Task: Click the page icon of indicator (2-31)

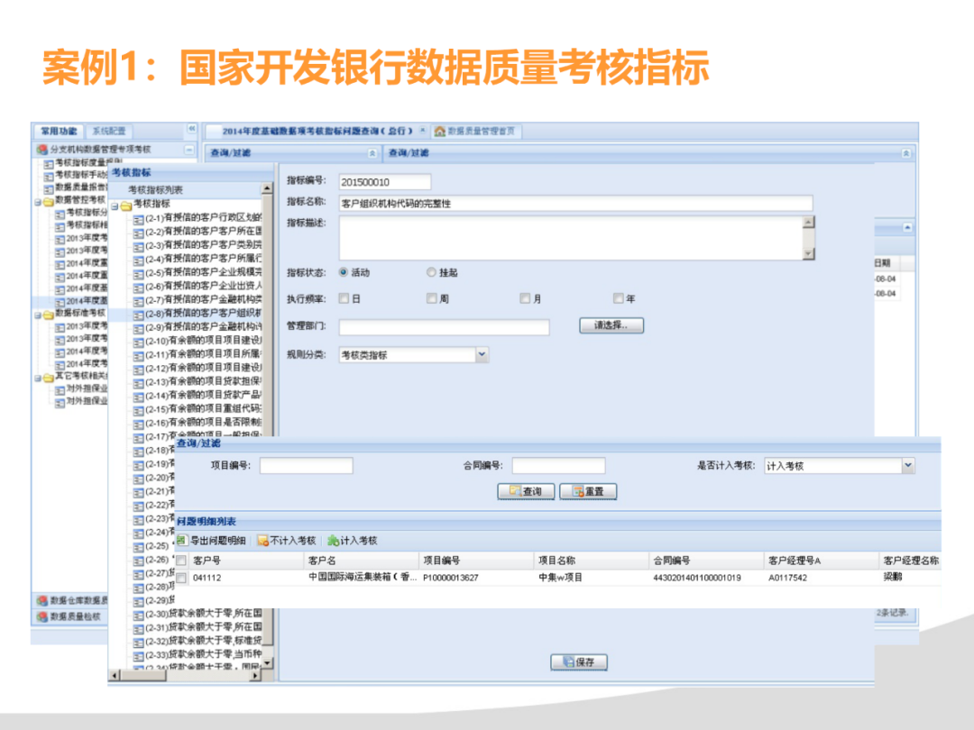Action: click(x=139, y=628)
